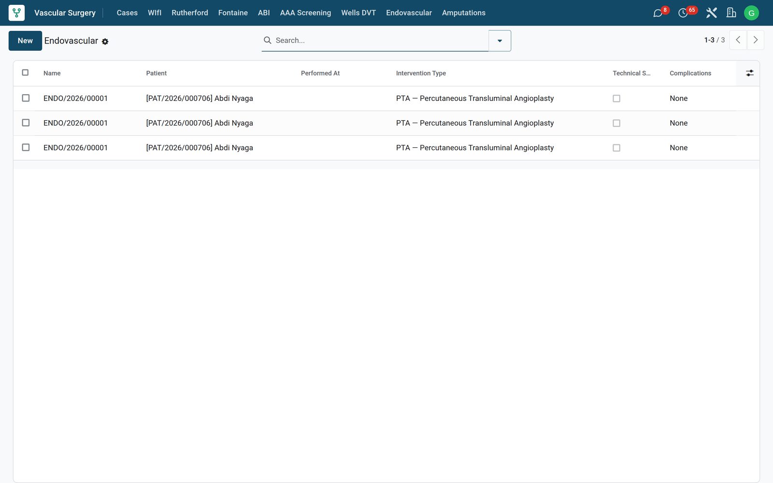
Task: Go to next page of records
Action: point(756,40)
